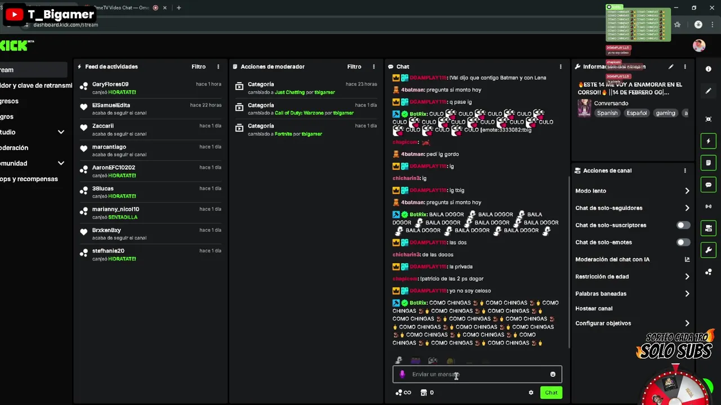Viewport: 721px width, 405px height.
Task: Open a new browser tab with plus
Action: [179, 7]
